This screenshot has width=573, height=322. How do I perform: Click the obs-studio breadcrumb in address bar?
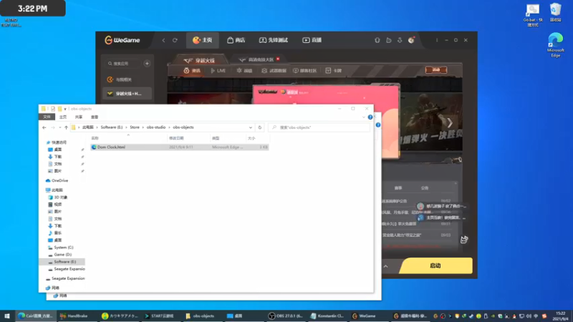[156, 127]
